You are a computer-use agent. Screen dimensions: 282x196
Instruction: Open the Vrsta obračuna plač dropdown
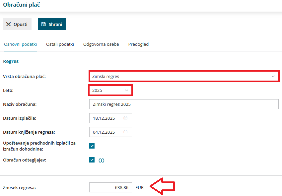pos(184,76)
